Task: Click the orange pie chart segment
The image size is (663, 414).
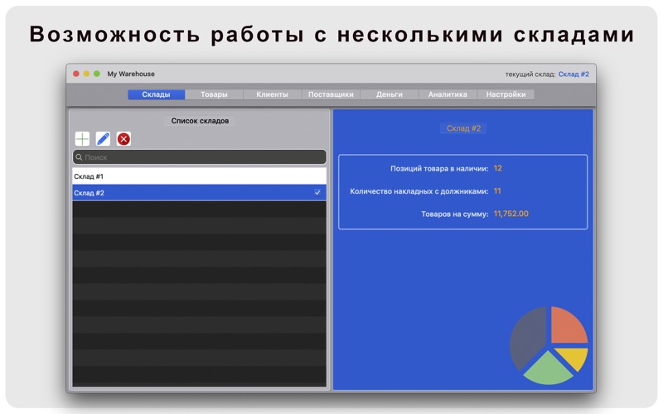Action: 567,326
